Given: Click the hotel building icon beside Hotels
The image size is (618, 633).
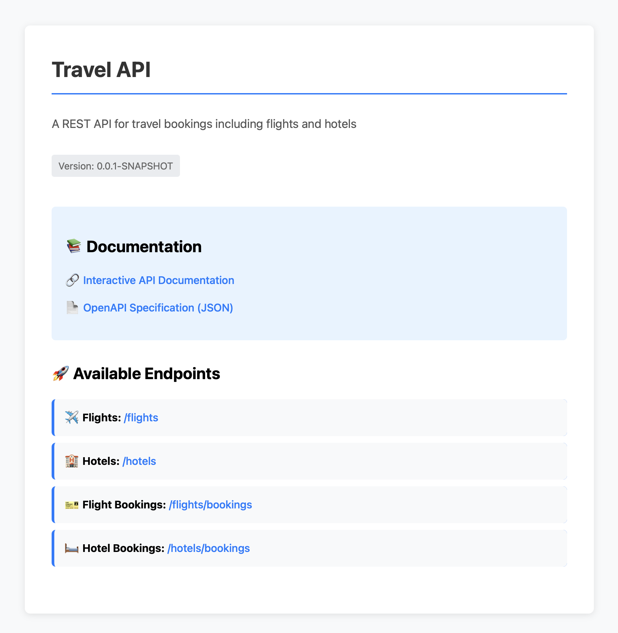Looking at the screenshot, I should point(71,461).
